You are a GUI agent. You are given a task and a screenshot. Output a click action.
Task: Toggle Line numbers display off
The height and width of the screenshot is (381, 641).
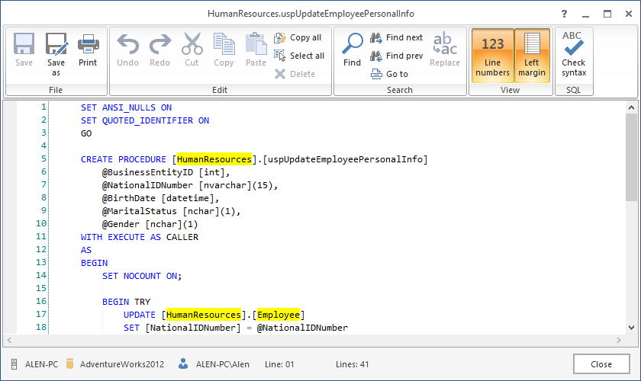click(492, 54)
